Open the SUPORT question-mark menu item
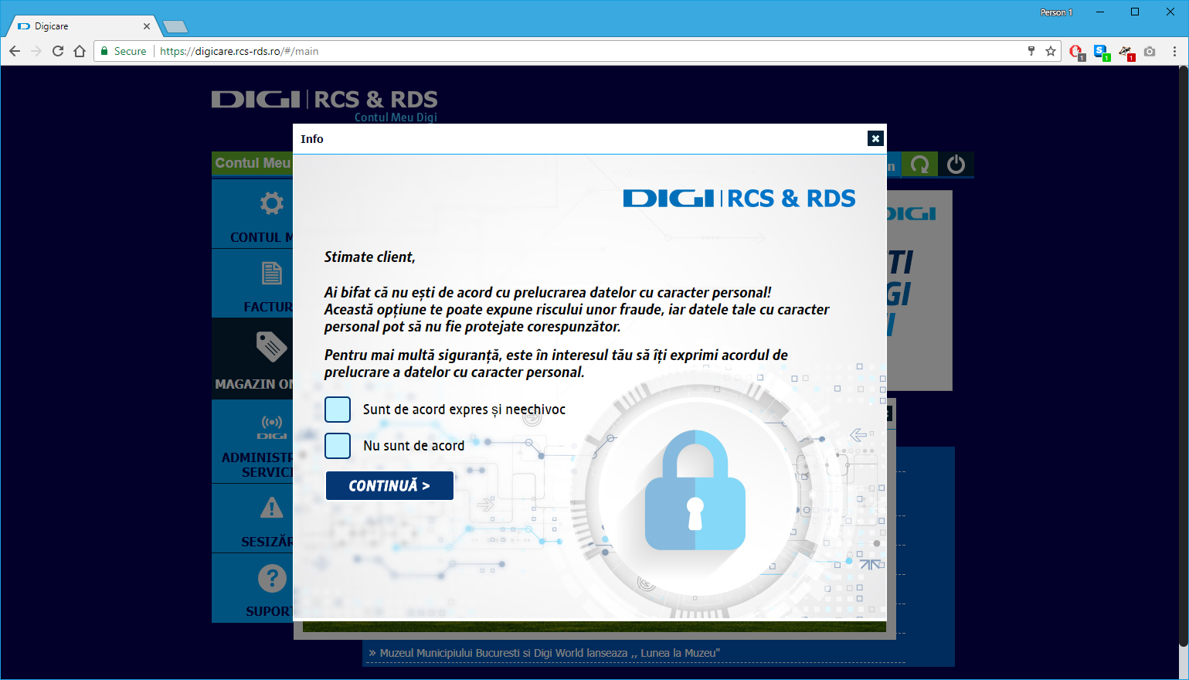Screen dimensions: 1189x680 coord(253,588)
